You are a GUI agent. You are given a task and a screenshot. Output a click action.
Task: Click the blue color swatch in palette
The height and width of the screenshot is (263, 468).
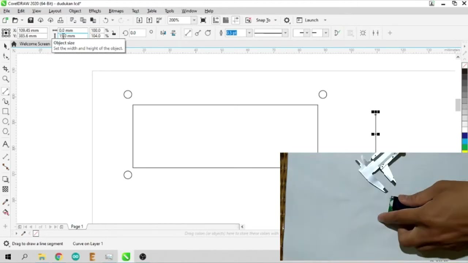[465, 136]
